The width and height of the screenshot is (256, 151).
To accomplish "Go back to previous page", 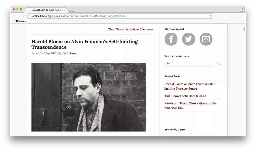I will pos(14,16).
